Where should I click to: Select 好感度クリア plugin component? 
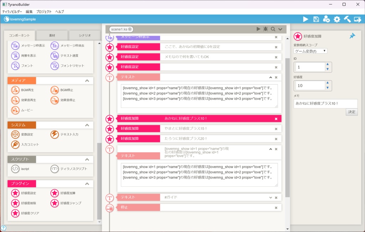[x=25, y=213]
